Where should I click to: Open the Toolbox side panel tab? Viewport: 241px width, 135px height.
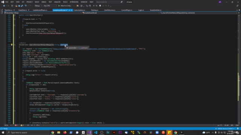click(x=2, y=12)
